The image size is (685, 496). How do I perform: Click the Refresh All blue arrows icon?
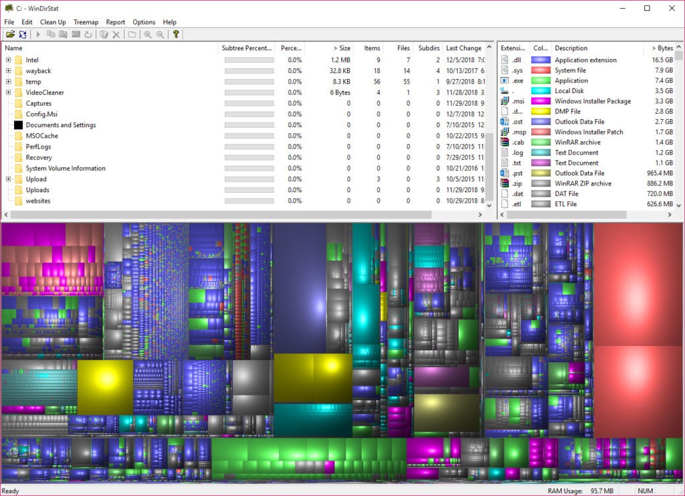tap(23, 34)
